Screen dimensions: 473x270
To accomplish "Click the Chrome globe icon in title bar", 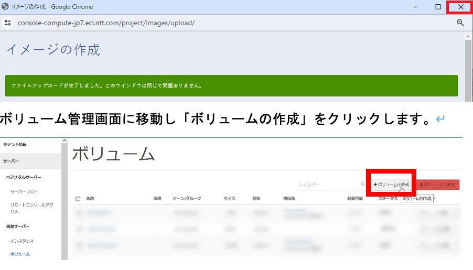I will [x=5, y=6].
